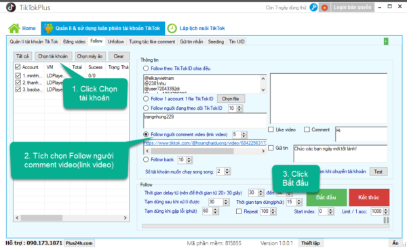The height and width of the screenshot is (248, 407).
Task: Enable the Like video checkbox
Action: tap(271, 129)
